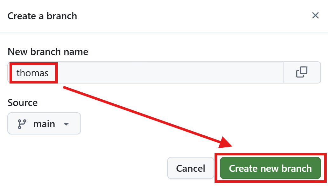Click the caret arrow next to main
This screenshot has height=186, width=328.
tap(66, 124)
